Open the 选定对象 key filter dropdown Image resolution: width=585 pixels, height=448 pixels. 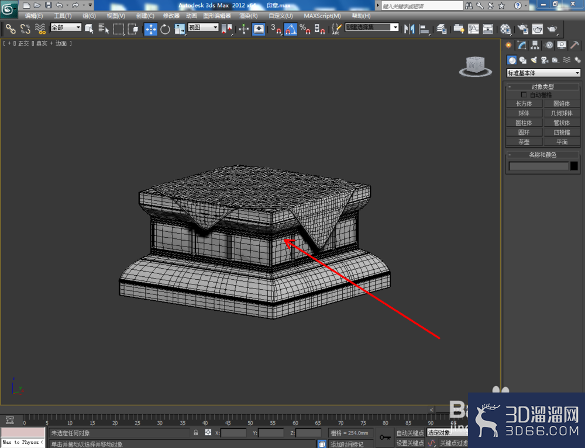click(x=447, y=433)
